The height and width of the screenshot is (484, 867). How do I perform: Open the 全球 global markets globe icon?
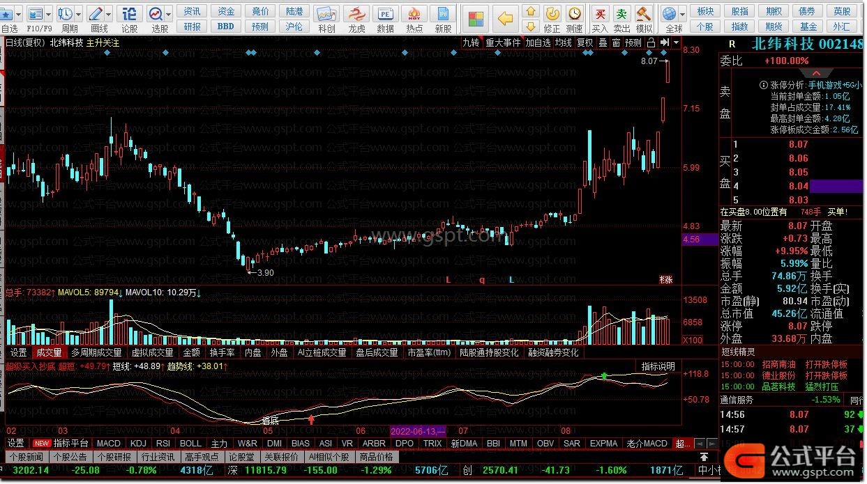coord(670,13)
